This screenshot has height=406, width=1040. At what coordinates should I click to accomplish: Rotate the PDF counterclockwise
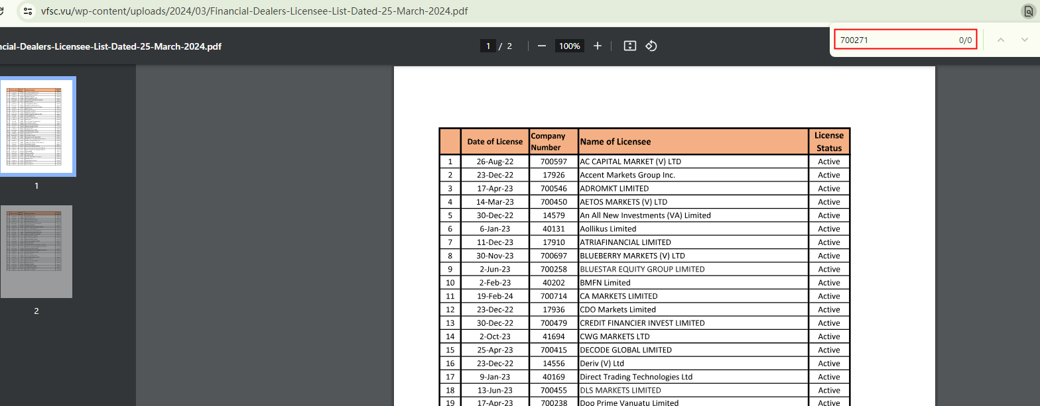click(x=651, y=46)
